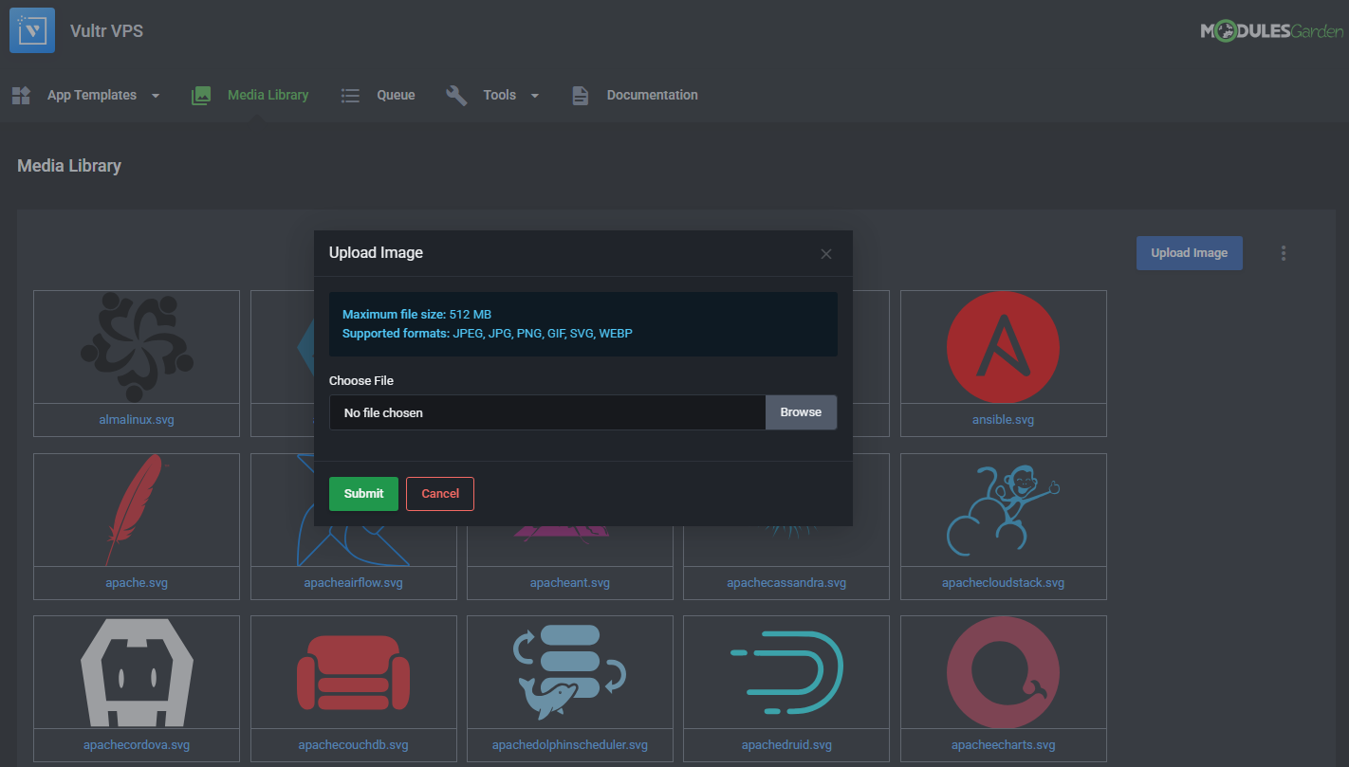The width and height of the screenshot is (1349, 767).
Task: Click the ansible.svg file name
Action: (1004, 420)
